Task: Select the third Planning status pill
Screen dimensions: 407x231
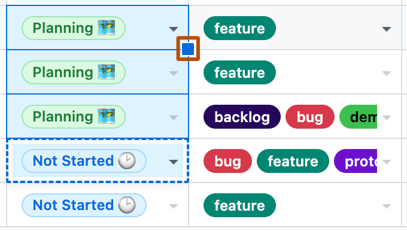Action: coord(74,117)
